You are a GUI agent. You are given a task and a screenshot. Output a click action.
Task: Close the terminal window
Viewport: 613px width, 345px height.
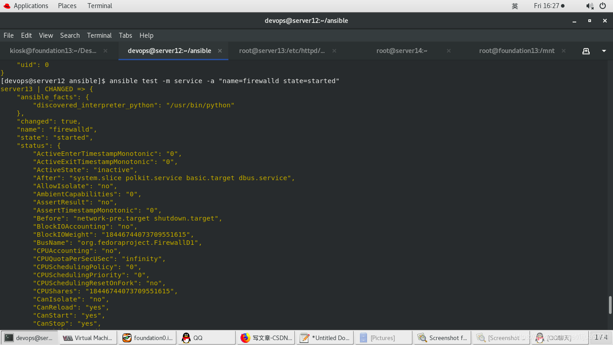[x=604, y=21]
